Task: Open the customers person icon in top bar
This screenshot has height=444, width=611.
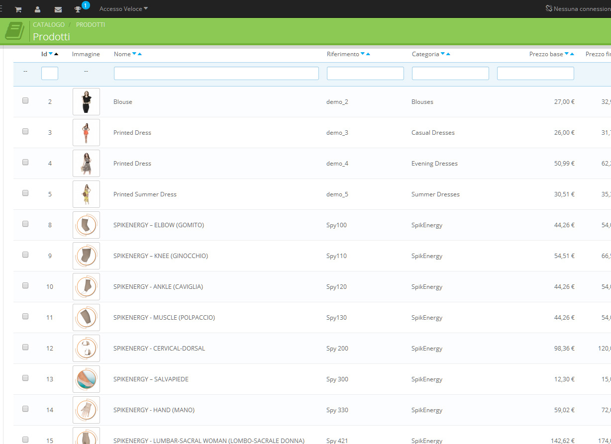Action: tap(37, 9)
